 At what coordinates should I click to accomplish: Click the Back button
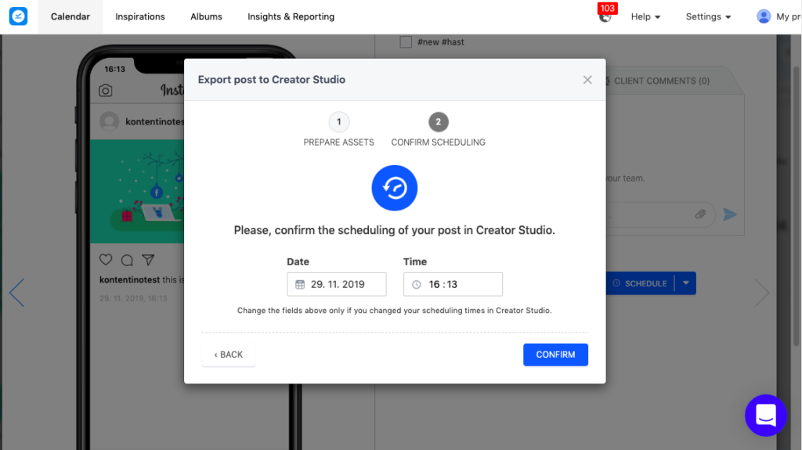pos(228,355)
